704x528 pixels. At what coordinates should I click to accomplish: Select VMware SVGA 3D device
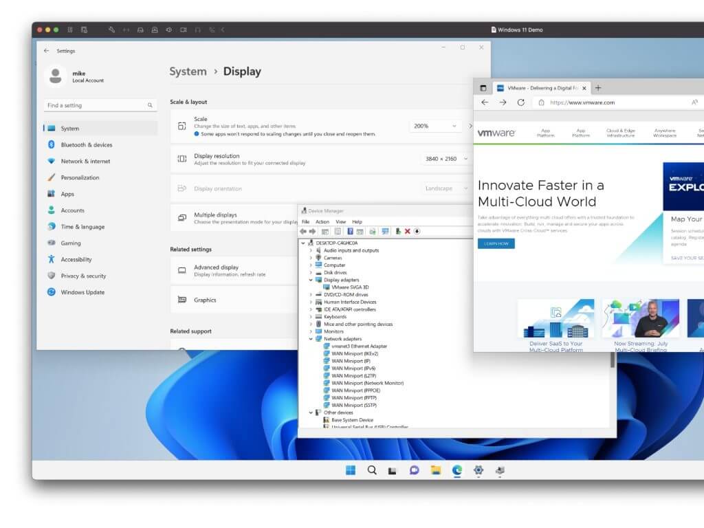350,287
